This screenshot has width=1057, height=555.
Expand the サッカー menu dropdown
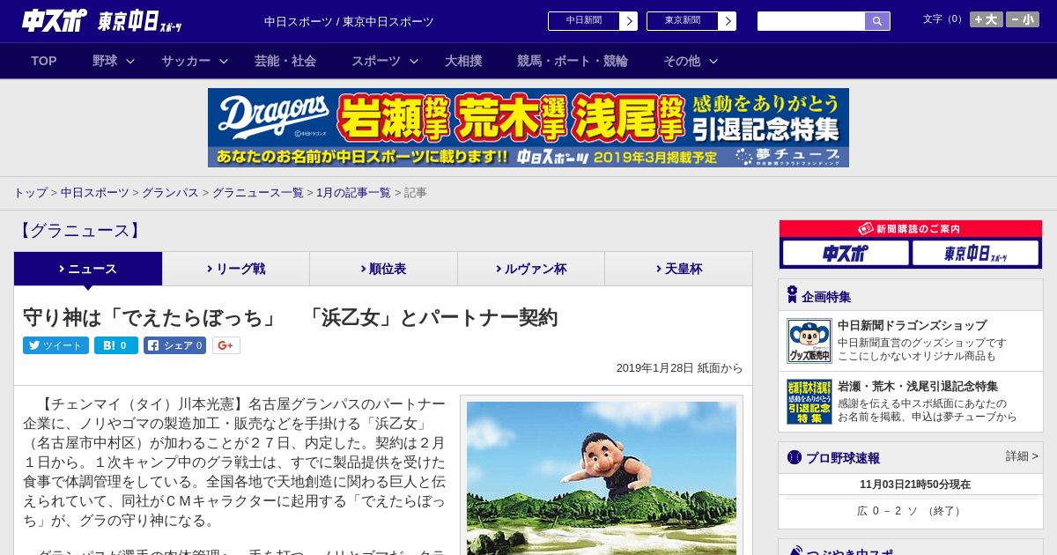click(x=195, y=61)
